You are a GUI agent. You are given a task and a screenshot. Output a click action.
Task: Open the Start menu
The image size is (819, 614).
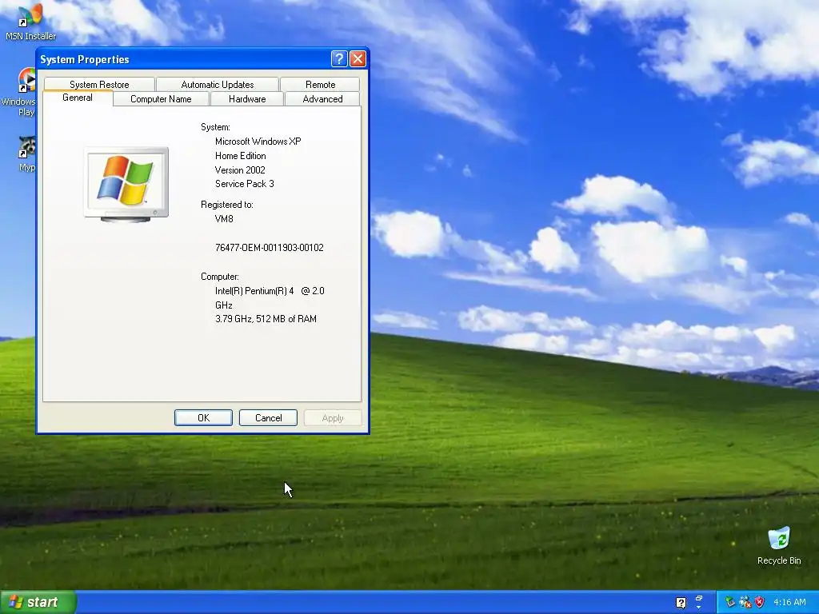[x=38, y=602]
